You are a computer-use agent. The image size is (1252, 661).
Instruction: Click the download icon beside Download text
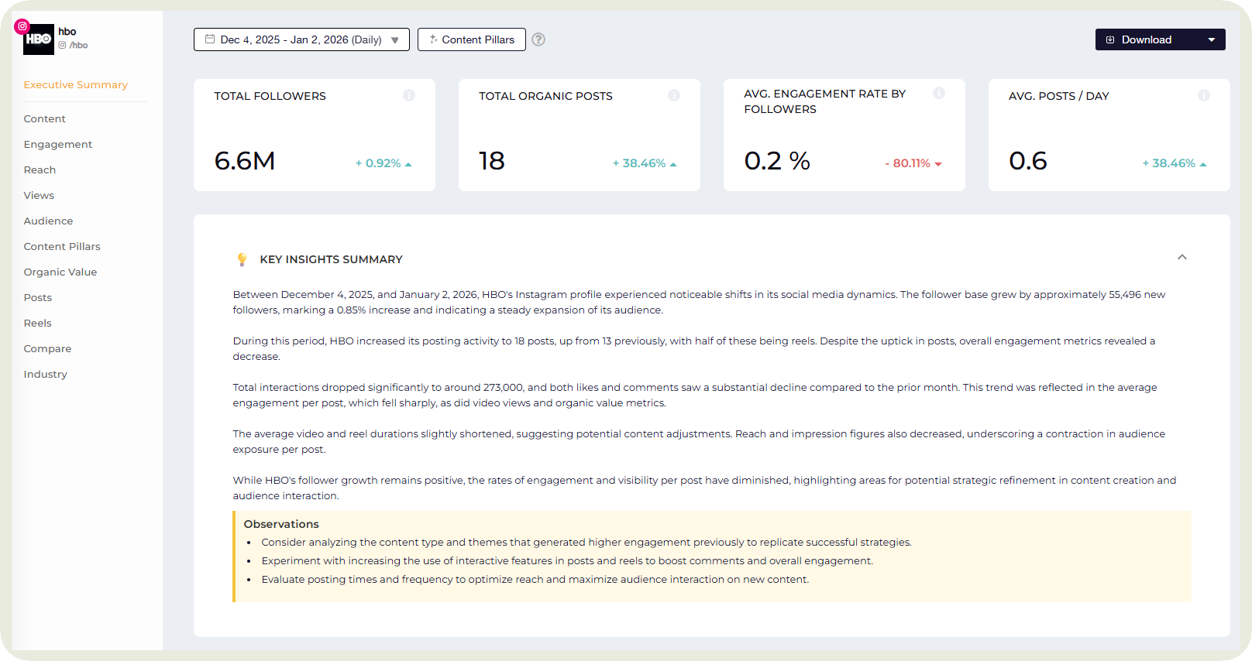click(x=1110, y=39)
